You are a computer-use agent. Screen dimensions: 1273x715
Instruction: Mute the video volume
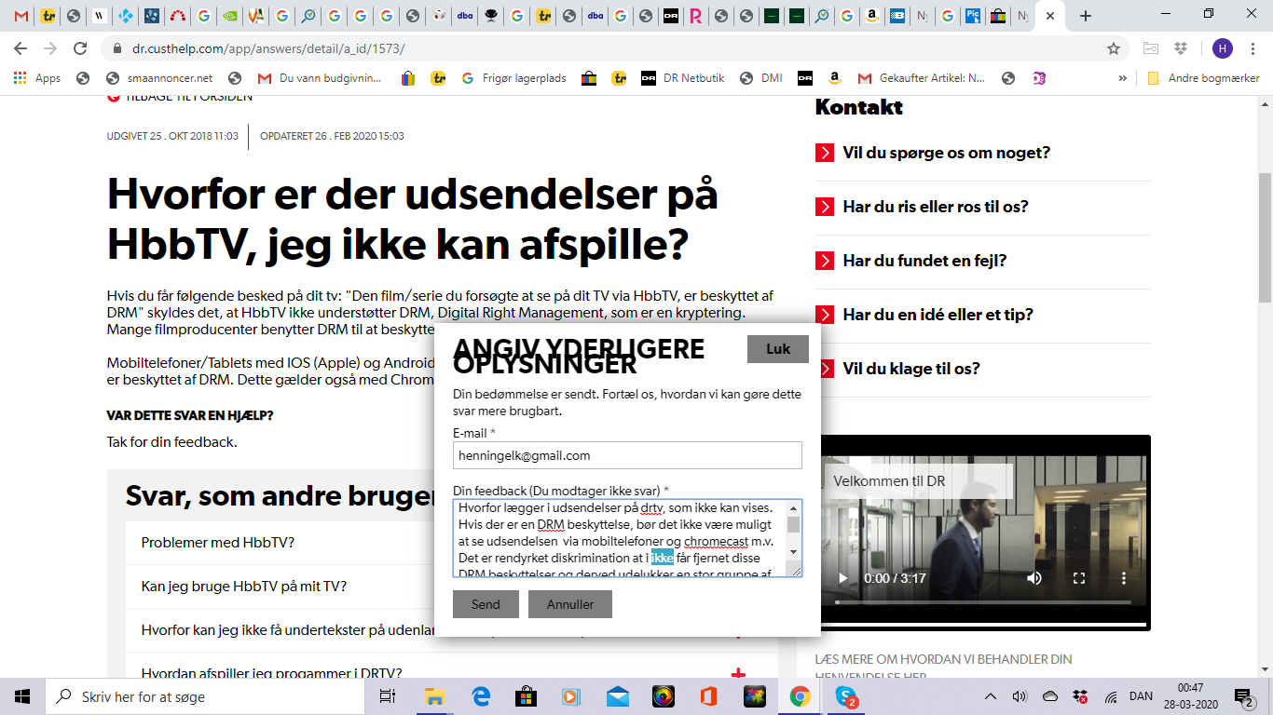coord(1033,578)
